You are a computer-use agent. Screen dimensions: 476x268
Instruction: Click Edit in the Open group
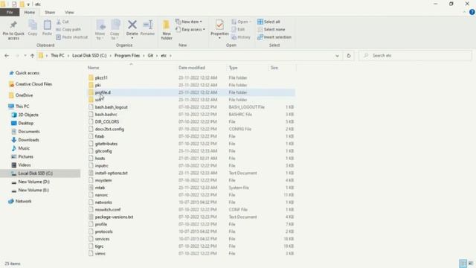point(238,30)
